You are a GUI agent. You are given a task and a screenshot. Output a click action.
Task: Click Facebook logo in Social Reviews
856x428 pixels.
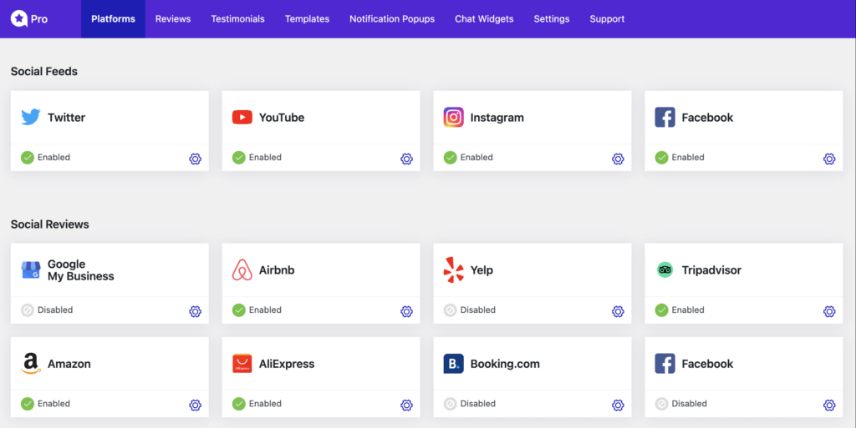[665, 364]
